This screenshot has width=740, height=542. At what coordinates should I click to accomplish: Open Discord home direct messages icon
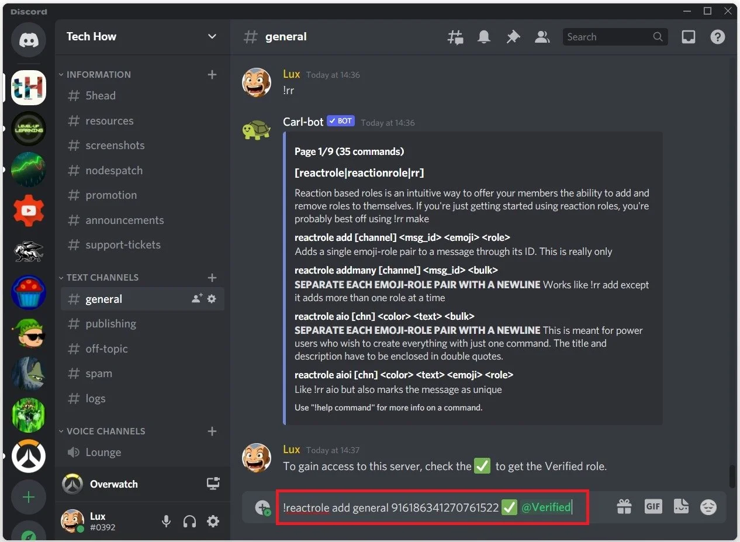pyautogui.click(x=29, y=40)
